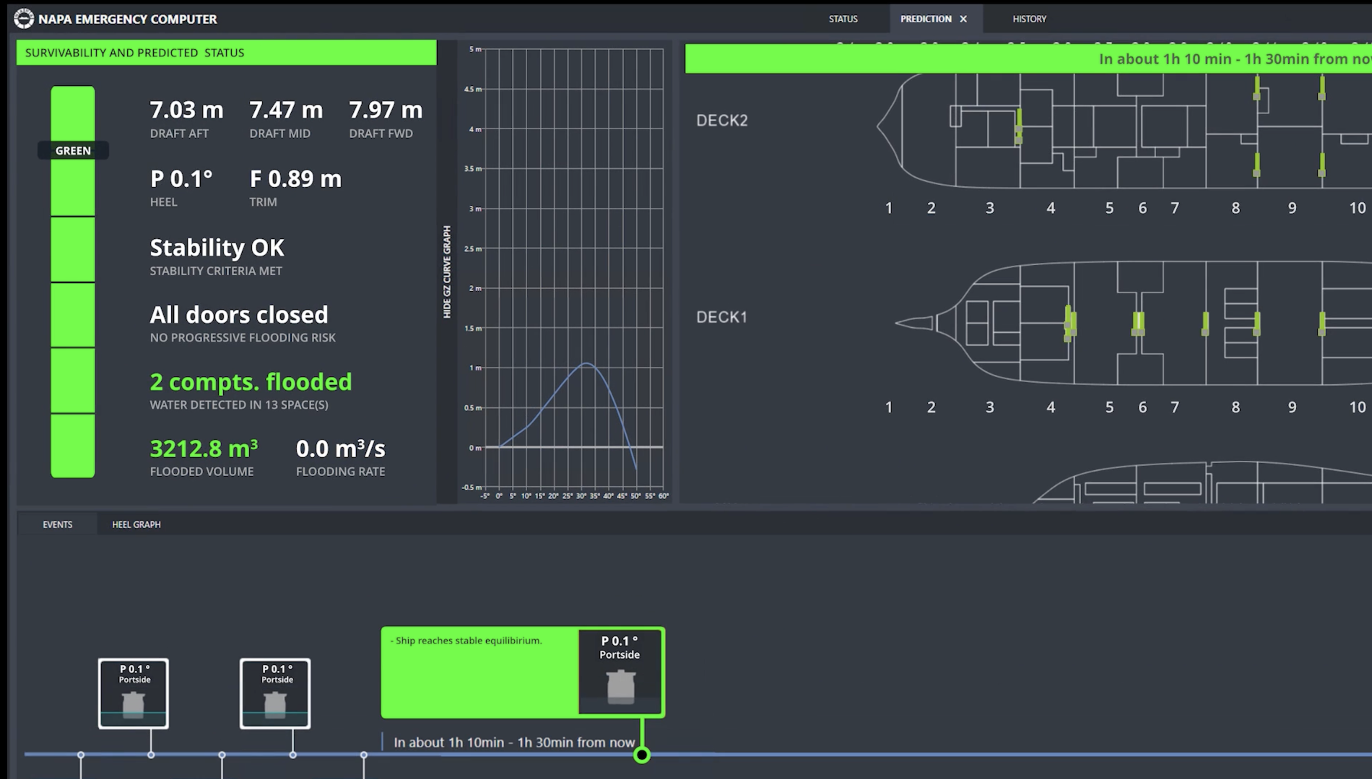Click the NAPA logo icon

[24, 19]
